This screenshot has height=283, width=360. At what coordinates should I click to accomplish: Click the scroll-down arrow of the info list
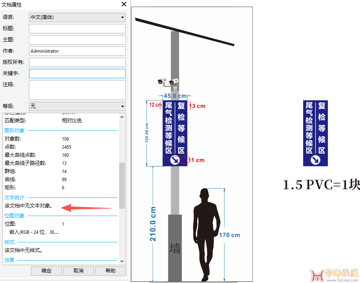pyautogui.click(x=122, y=261)
